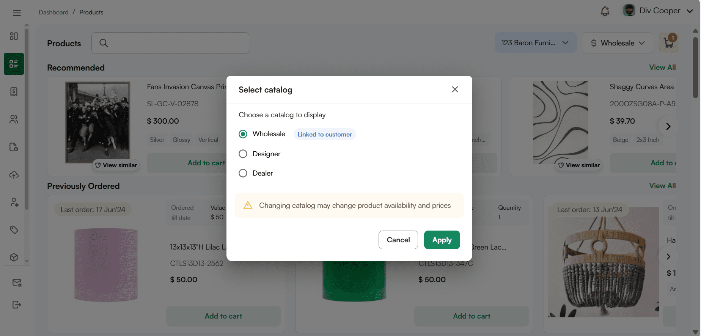
Task: Open the dashboard grid sidebar icon
Action: (x=14, y=36)
